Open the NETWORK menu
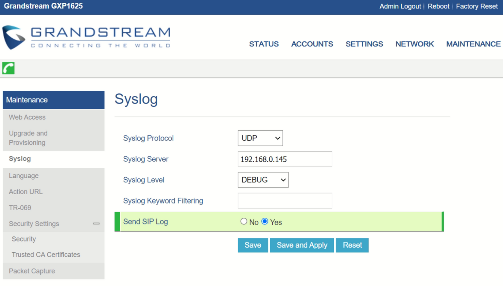Screen dimensions: 503x286 click(415, 44)
